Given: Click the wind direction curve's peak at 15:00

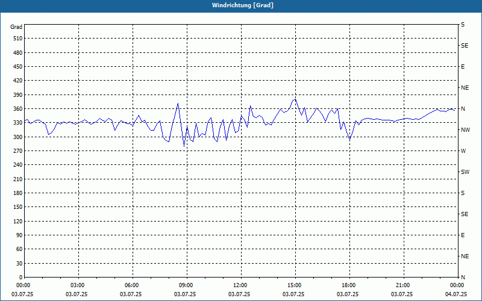Looking at the screenshot, I should [295, 99].
